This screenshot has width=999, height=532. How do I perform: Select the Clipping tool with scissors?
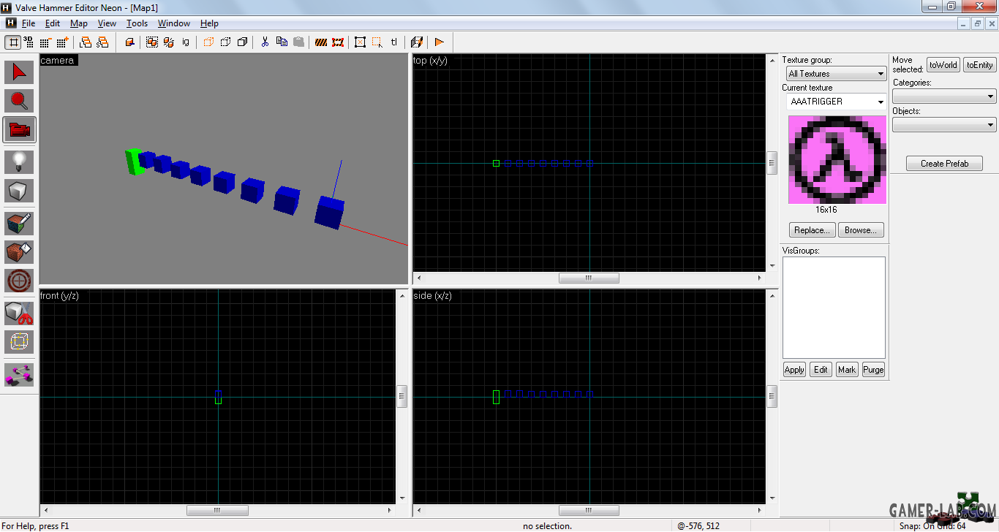click(19, 313)
